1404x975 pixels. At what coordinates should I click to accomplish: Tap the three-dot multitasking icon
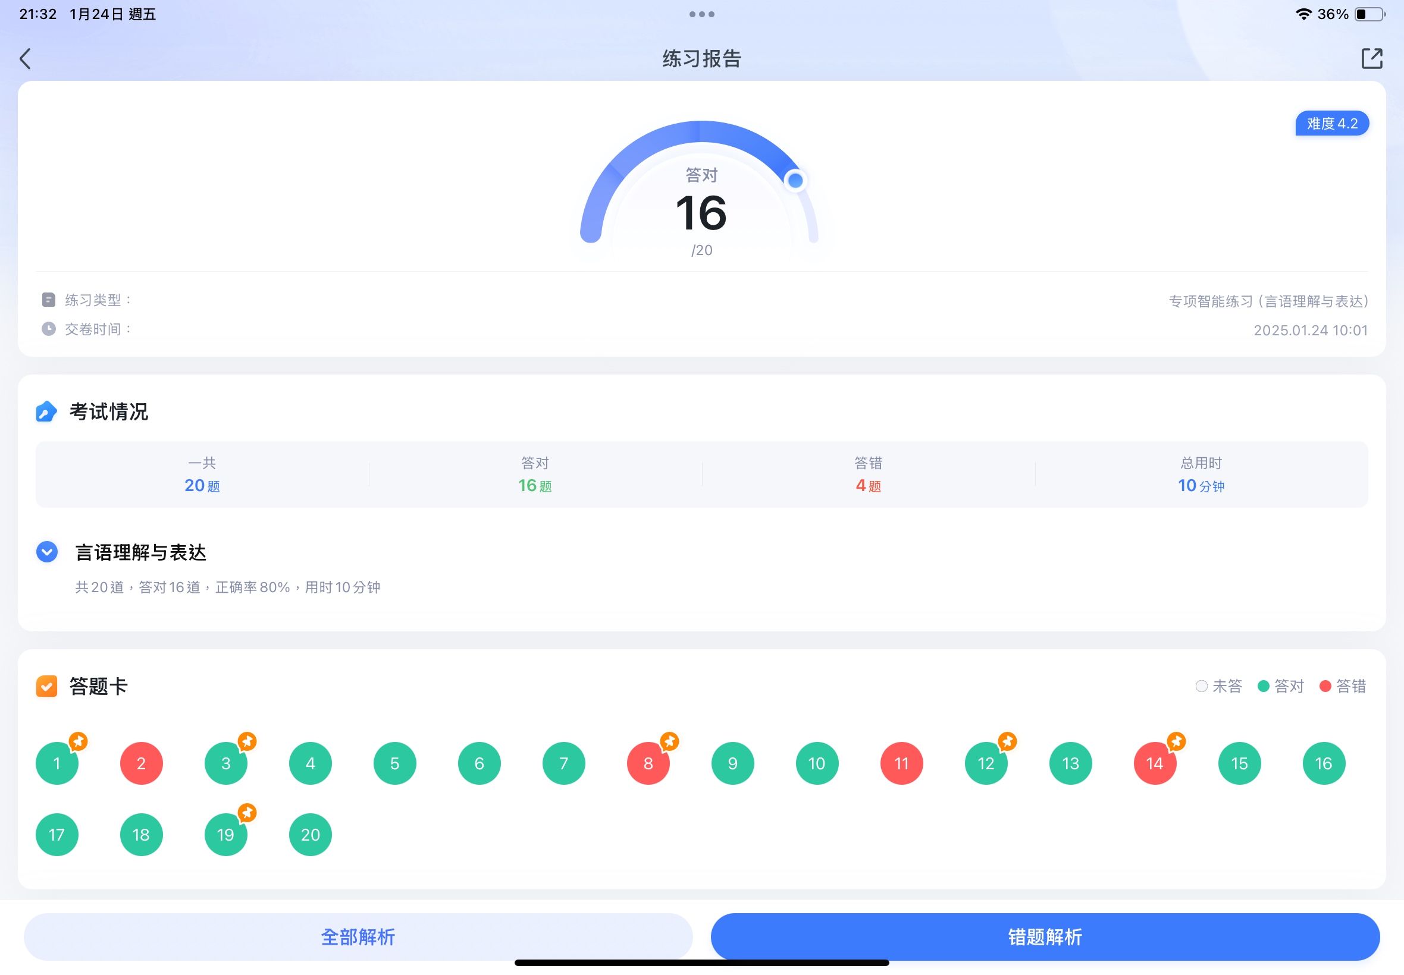(701, 14)
